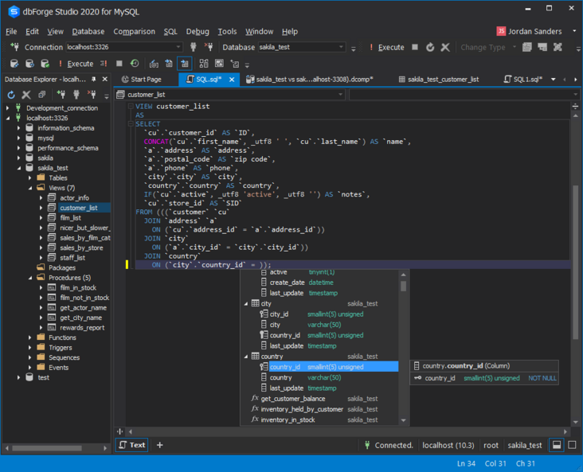Open the Comparison menu
Viewport: 583px width, 472px height.
point(134,32)
